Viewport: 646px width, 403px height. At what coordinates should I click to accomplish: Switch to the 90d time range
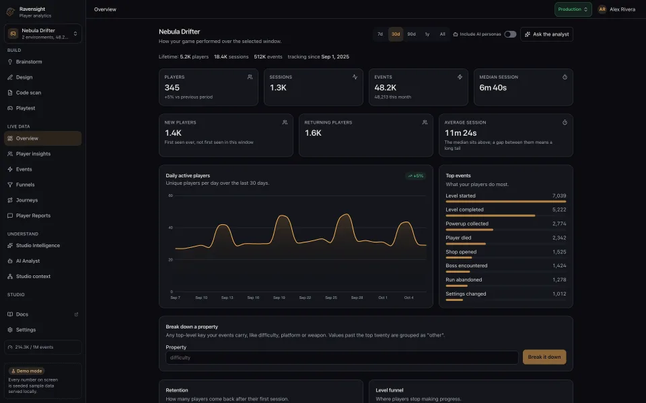411,34
